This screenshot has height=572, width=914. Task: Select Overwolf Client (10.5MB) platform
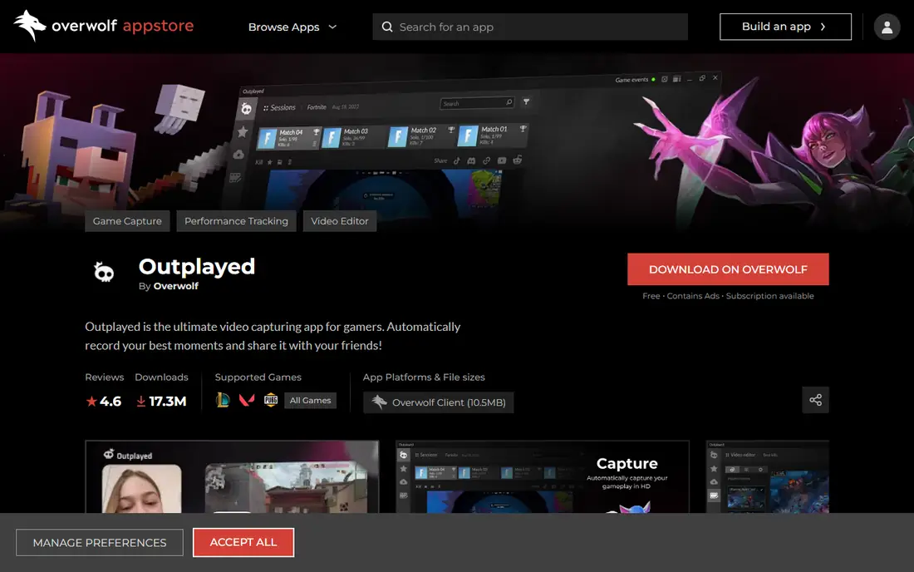pos(439,402)
